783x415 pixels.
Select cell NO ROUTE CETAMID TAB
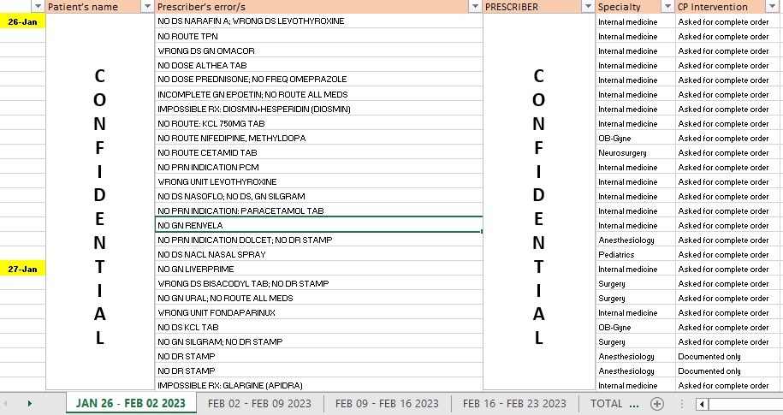(318, 152)
